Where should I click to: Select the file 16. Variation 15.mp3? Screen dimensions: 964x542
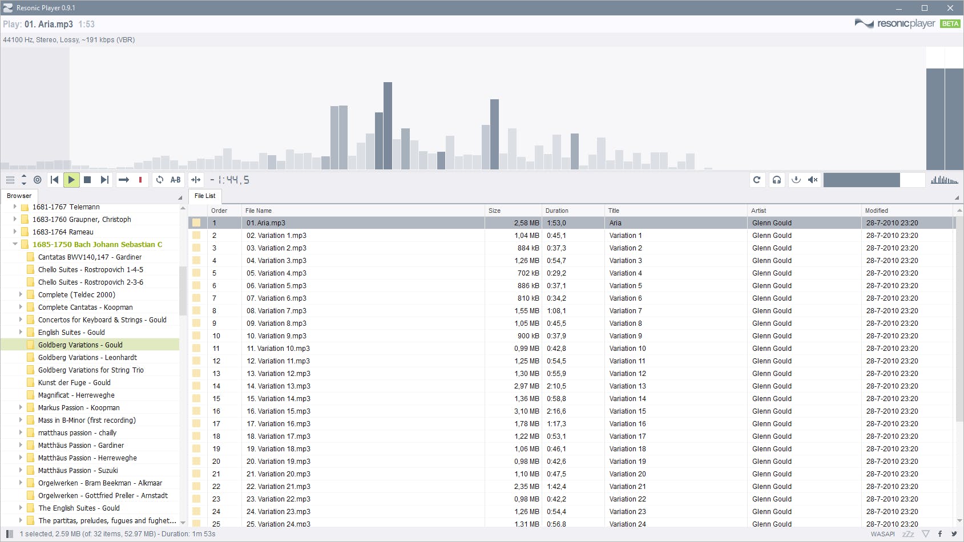pyautogui.click(x=279, y=411)
